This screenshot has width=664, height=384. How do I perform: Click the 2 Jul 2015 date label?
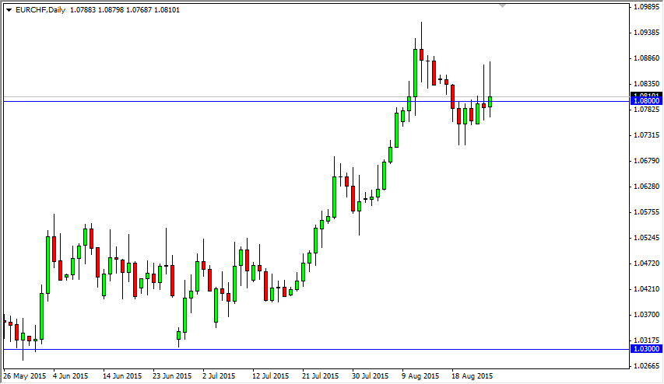[x=219, y=375]
